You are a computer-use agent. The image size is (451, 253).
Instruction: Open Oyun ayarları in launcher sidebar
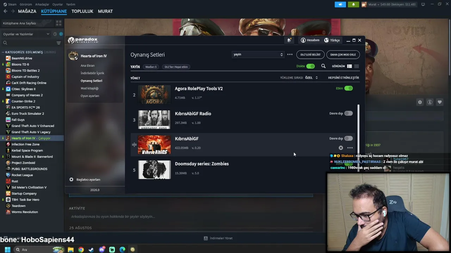coord(90,96)
